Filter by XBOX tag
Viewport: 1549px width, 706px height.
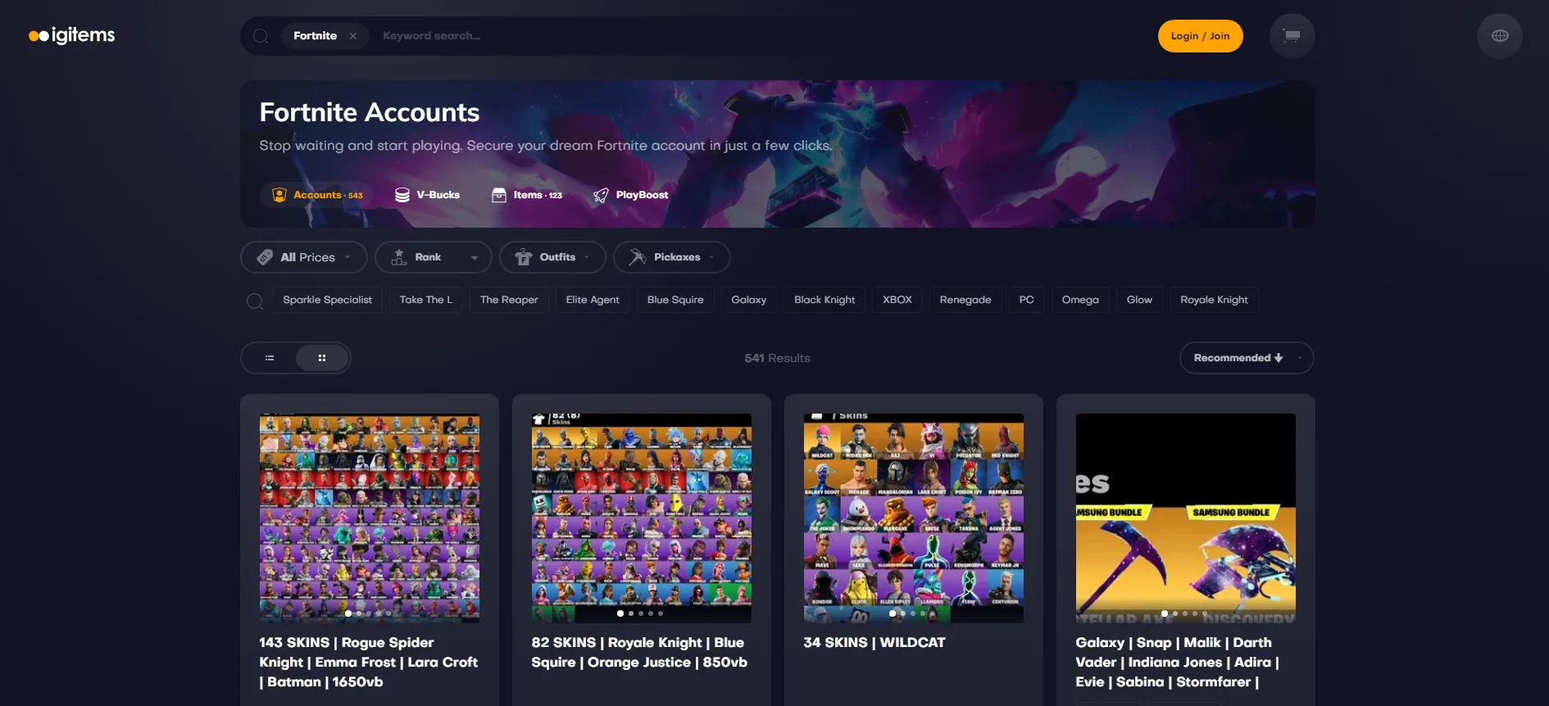point(897,300)
